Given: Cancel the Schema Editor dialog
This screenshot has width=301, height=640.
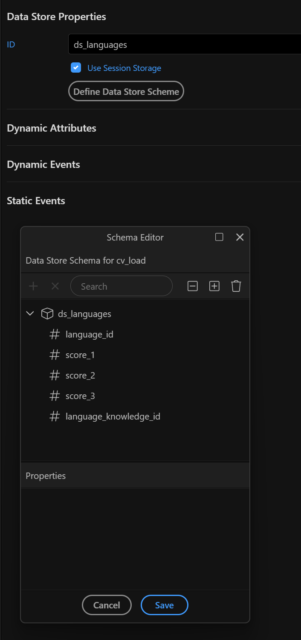Looking at the screenshot, I should (107, 605).
